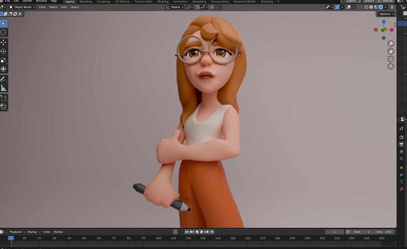407x249 pixels.
Task: Jump to the timeline end frame
Action: [212, 232]
